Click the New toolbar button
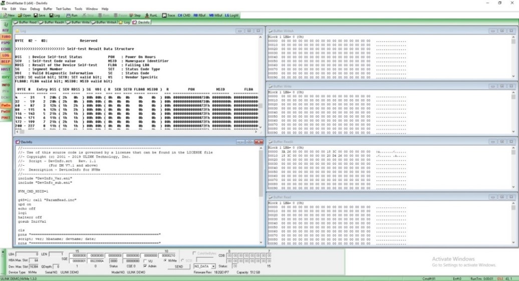 pyautogui.click(x=9, y=15)
